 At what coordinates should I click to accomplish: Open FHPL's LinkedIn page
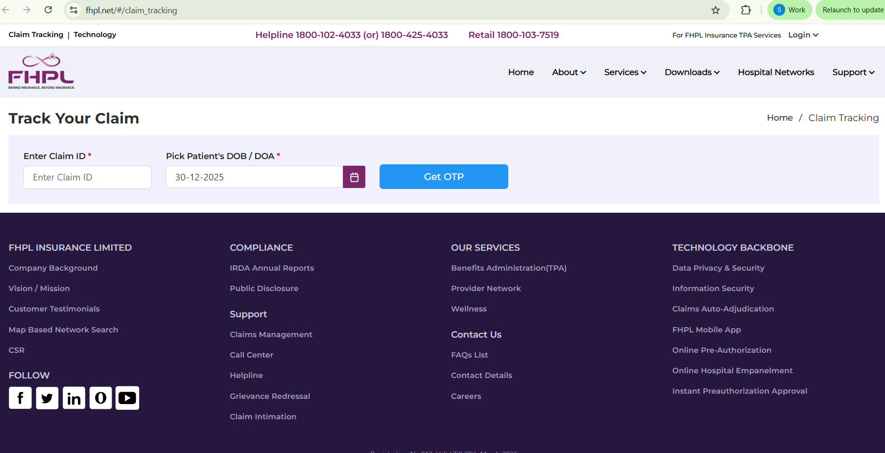pyautogui.click(x=74, y=398)
